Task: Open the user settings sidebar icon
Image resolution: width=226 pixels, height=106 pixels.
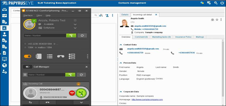Action: pyautogui.click(x=4, y=71)
